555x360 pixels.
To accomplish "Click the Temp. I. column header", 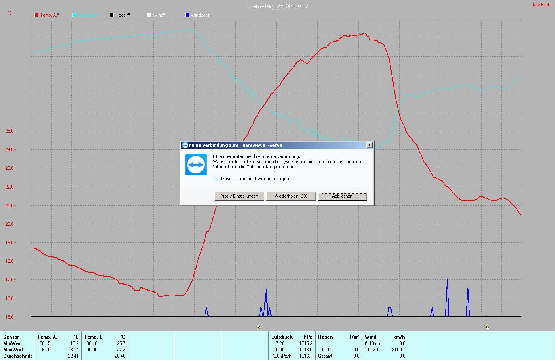I will click(x=93, y=337).
